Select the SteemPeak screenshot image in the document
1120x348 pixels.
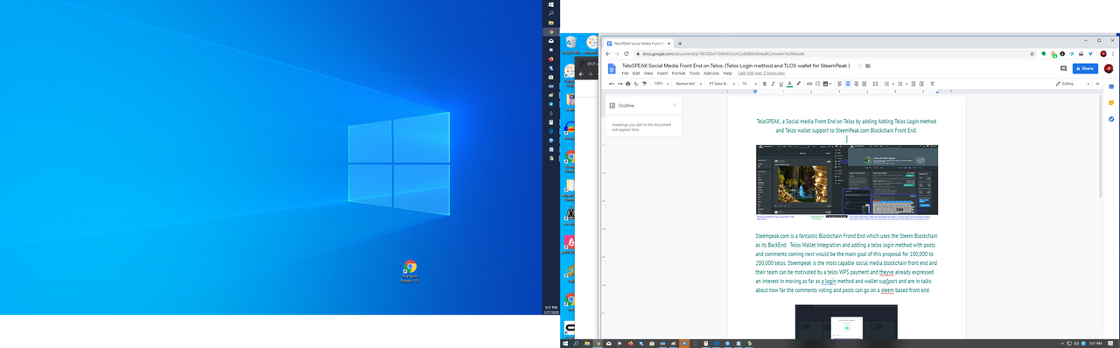coord(846,179)
